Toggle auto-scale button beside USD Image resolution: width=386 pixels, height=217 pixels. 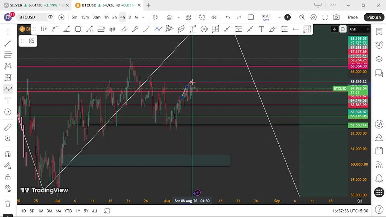[x=343, y=29]
